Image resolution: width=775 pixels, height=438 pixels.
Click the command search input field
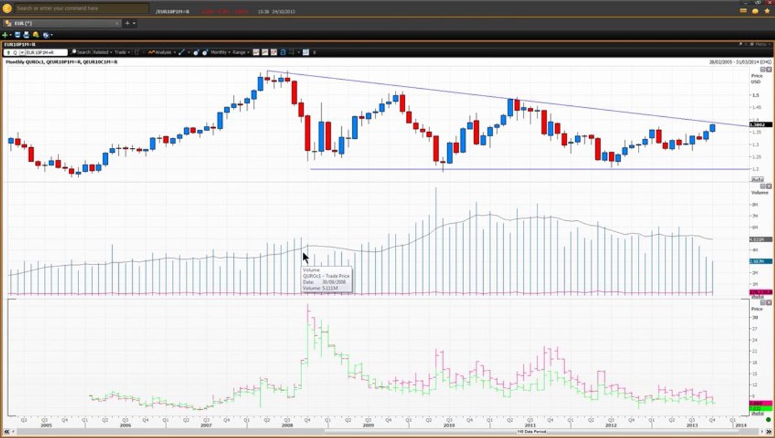[x=81, y=9]
